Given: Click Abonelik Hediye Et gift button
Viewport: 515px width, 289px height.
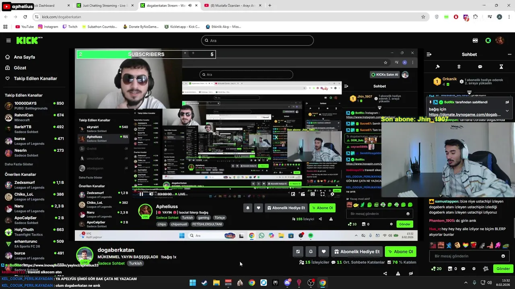Looking at the screenshot, I should coord(357,252).
